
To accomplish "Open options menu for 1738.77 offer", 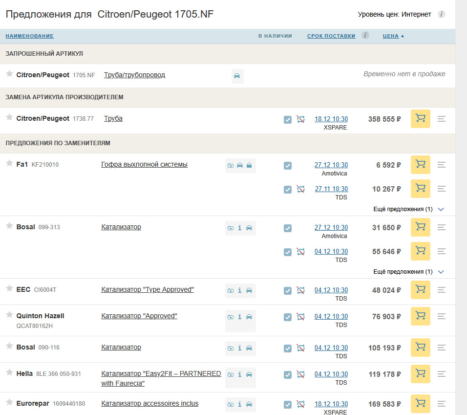I will [x=442, y=119].
